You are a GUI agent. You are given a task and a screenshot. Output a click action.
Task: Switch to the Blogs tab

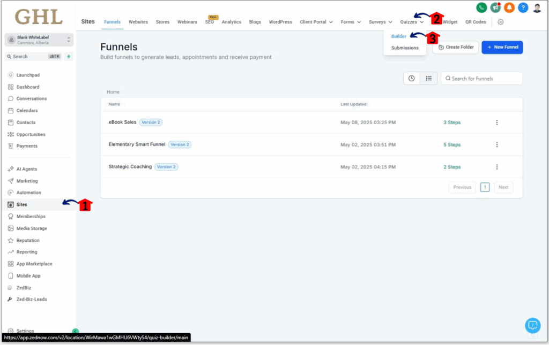(255, 22)
